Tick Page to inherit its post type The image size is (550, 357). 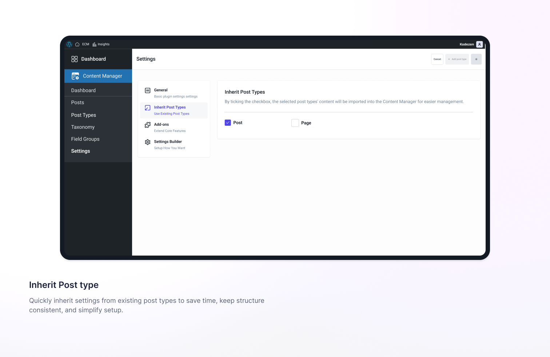pyautogui.click(x=295, y=123)
